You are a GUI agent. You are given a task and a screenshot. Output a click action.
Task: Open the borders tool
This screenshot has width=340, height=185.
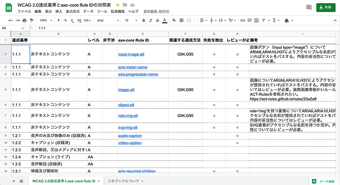click(x=182, y=20)
